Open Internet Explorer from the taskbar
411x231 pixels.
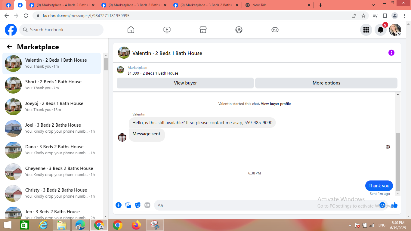pyautogui.click(x=43, y=225)
